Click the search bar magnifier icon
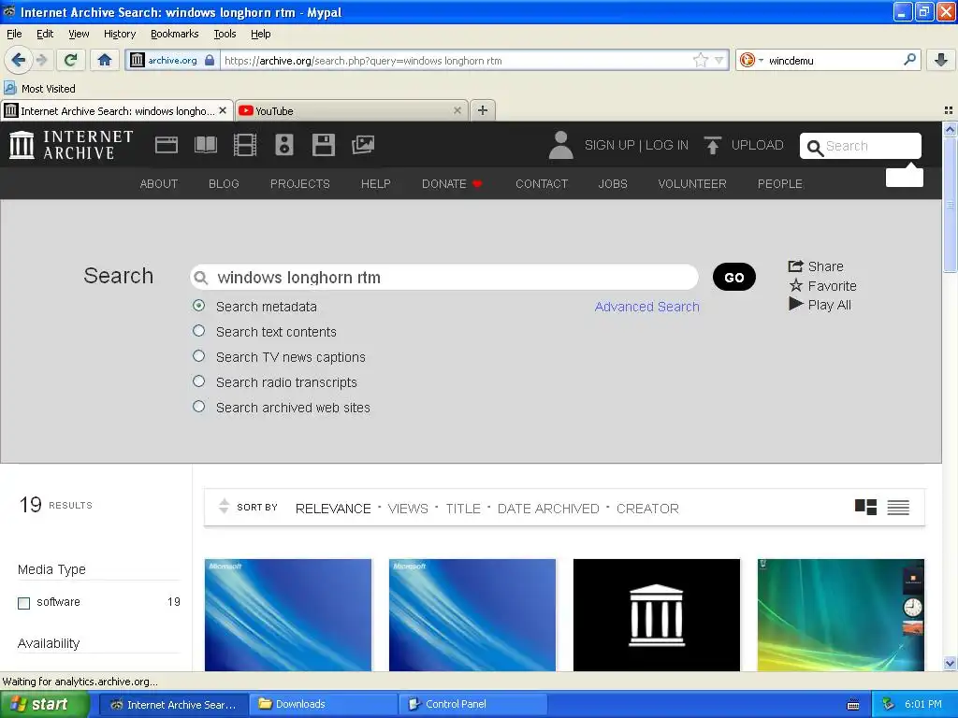The image size is (958, 718). pos(909,60)
